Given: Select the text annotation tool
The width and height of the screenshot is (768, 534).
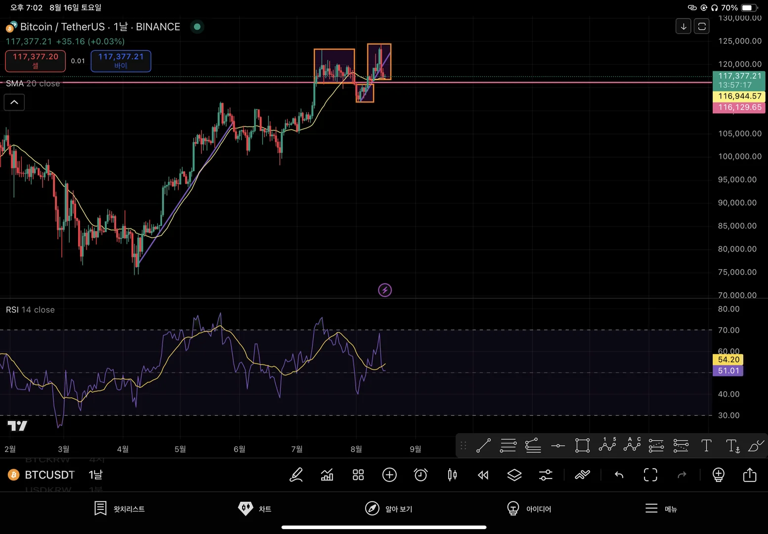Looking at the screenshot, I should (706, 445).
